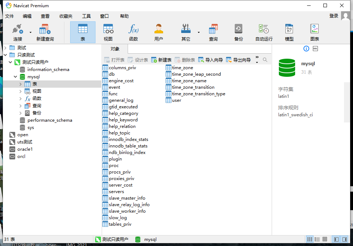Image resolution: width=353 pixels, height=246 pixels.
Task: Expand the 函数 node in the tree
Action: (21, 99)
